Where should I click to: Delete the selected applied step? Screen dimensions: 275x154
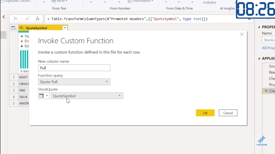coord(266,91)
